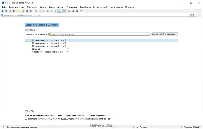This screenshot has width=203, height=129.
Task: Open the Телефония menu
Action: point(85,7)
